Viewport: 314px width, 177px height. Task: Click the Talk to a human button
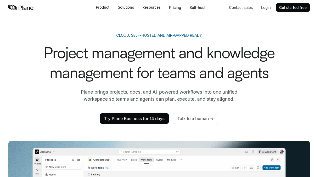[x=195, y=119]
